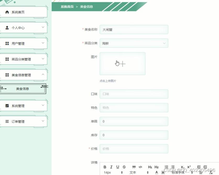Click the grid icon beside 用户管理
Screen dimensions: 219x175
(x=7, y=43)
